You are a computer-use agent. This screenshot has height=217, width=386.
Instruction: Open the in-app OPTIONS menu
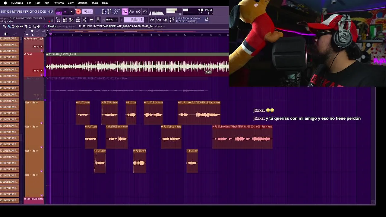[x=34, y=11]
